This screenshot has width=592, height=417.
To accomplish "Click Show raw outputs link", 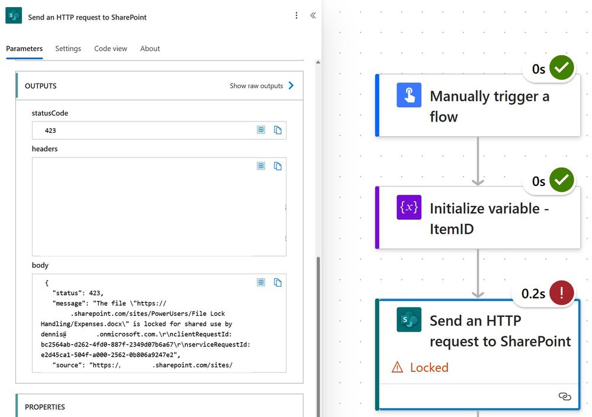I will pyautogui.click(x=256, y=86).
